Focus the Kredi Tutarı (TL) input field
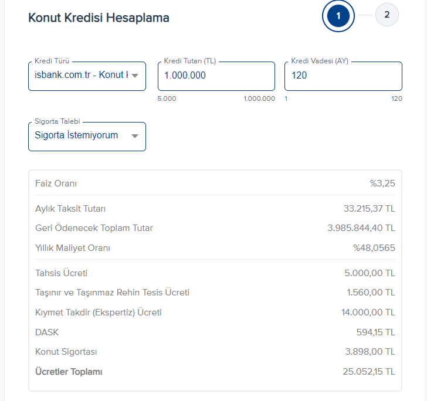 click(x=216, y=76)
